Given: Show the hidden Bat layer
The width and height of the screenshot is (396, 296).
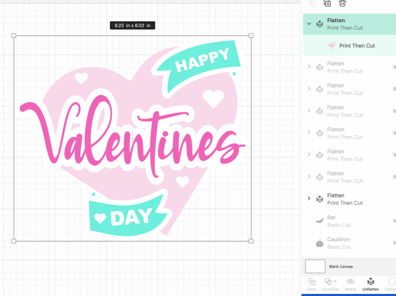Looking at the screenshot, I should point(394,221).
